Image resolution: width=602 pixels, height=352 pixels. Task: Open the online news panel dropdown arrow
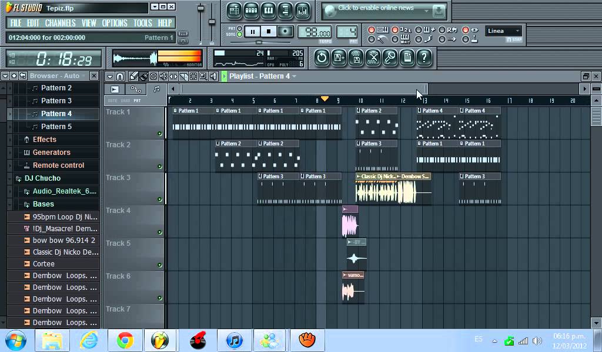(x=426, y=12)
